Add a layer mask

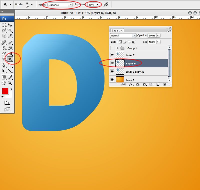click(137, 84)
